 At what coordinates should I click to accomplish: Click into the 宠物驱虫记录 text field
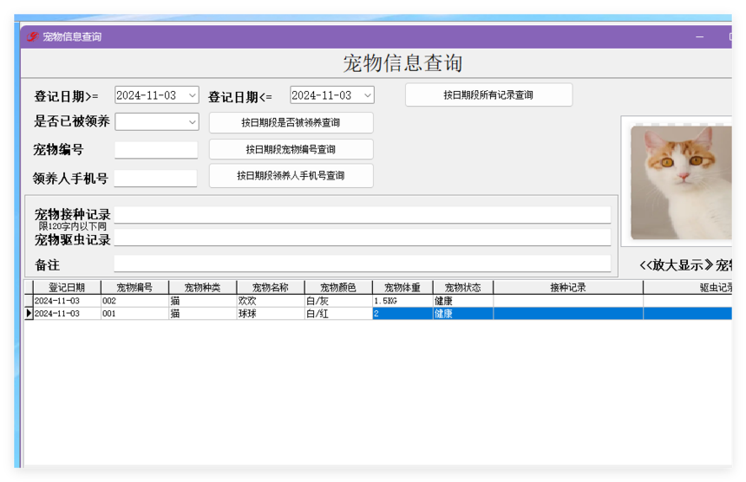[363, 238]
